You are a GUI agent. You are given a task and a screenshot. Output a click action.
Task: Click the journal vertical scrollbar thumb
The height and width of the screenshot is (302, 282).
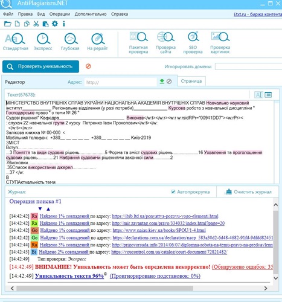pyautogui.click(x=276, y=242)
